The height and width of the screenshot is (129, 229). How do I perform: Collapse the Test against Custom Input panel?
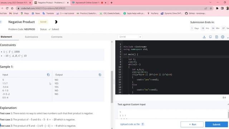point(228,104)
